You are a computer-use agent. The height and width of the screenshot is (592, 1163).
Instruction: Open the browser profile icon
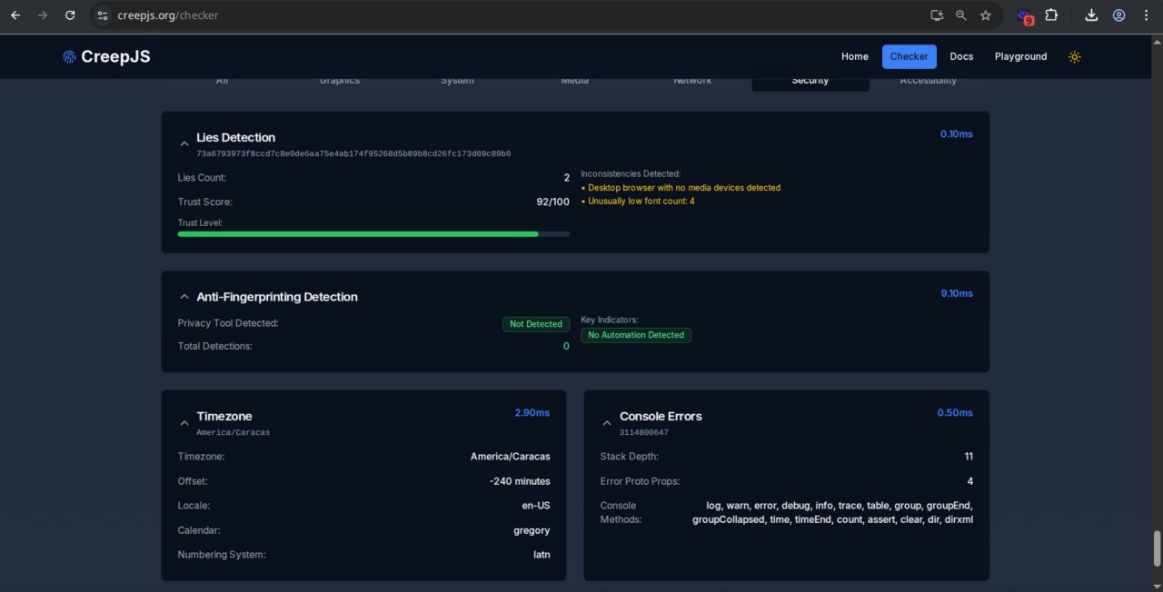point(1118,15)
